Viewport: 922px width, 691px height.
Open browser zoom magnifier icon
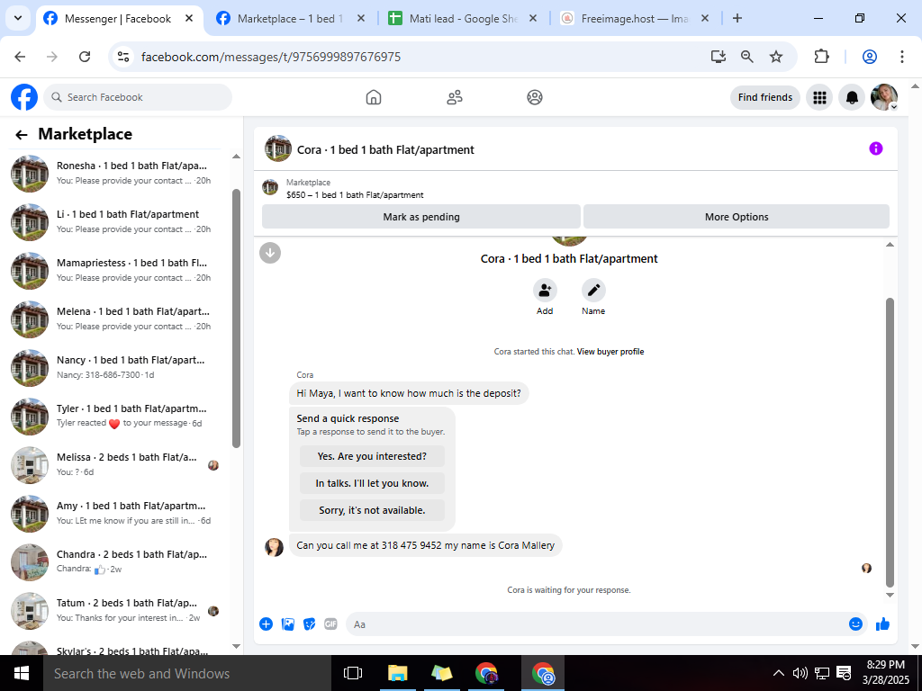point(746,57)
